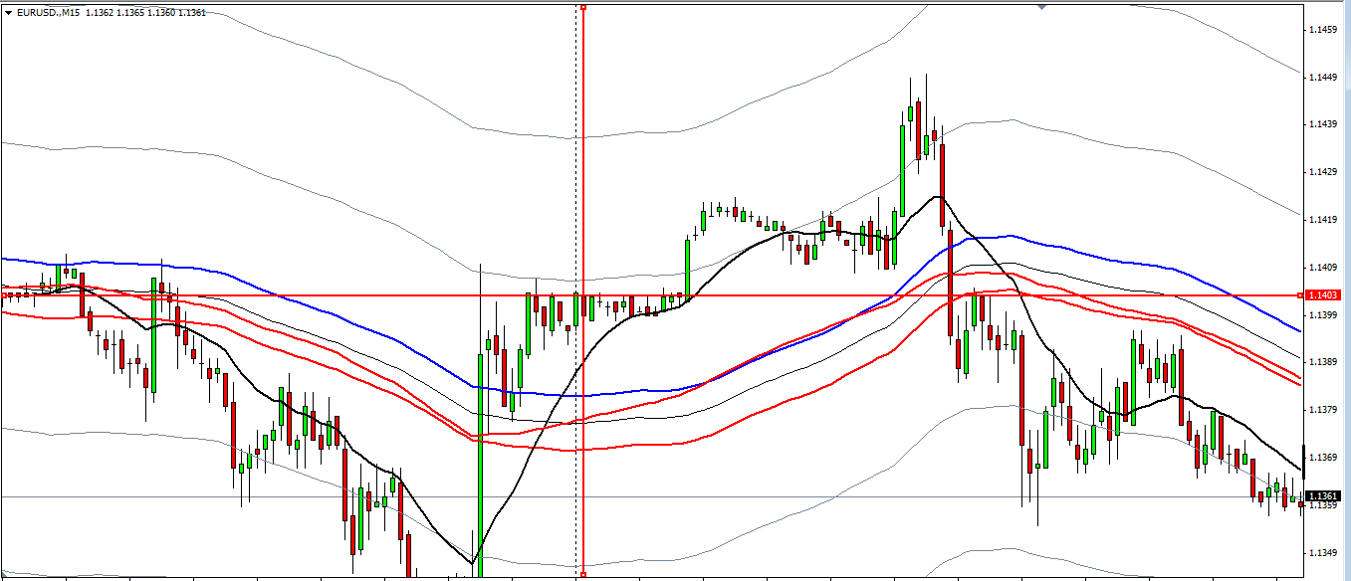Select the bottom handle of the vertical red line
The image size is (1351, 581).
(x=583, y=574)
